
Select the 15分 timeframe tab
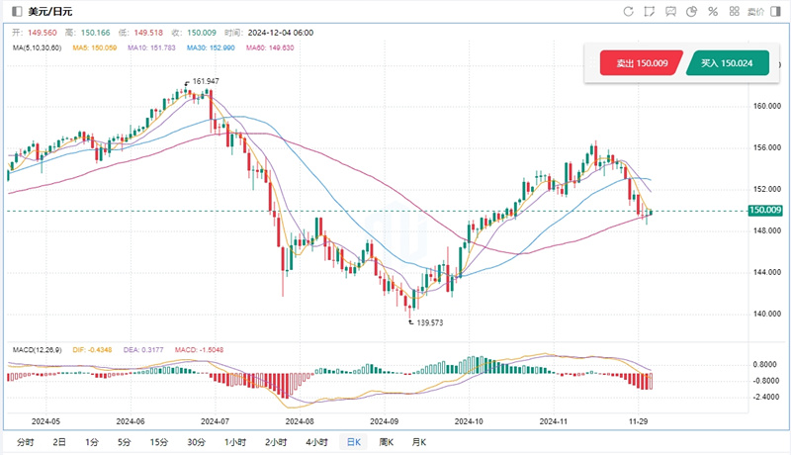click(157, 442)
